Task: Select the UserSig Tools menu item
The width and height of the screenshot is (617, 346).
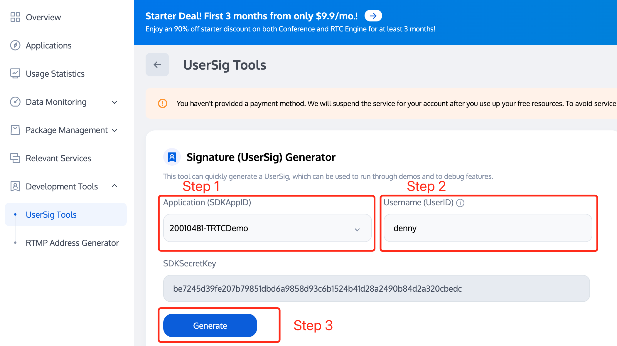Action: click(66, 214)
